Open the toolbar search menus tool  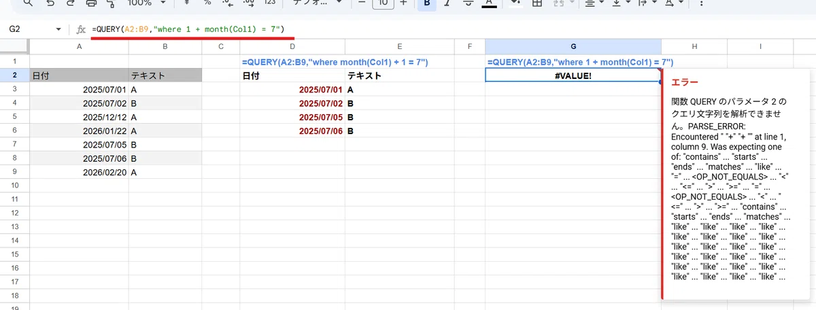coord(27,3)
